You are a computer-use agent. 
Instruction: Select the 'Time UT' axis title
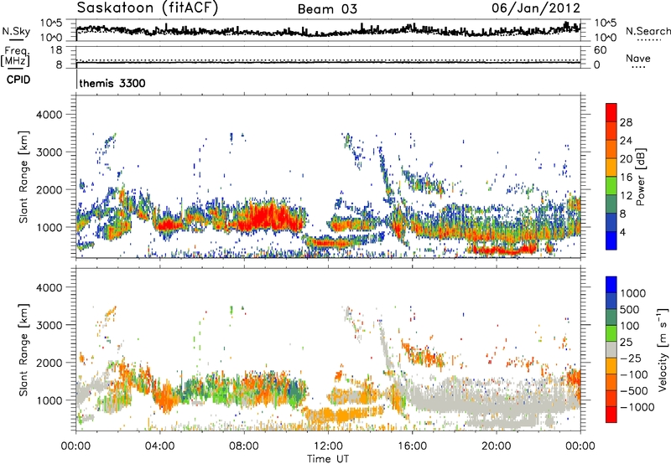pos(328,459)
